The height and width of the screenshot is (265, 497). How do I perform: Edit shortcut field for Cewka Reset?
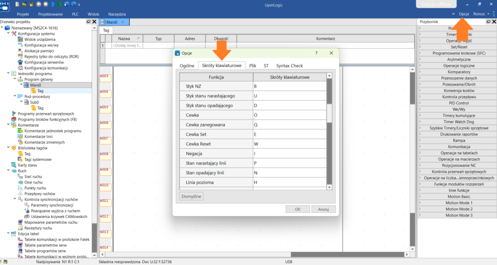click(x=289, y=144)
